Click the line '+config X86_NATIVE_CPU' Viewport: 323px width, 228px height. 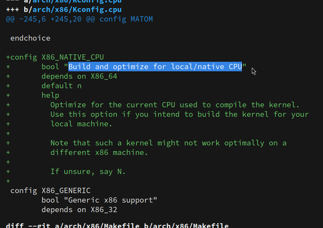pyautogui.click(x=55, y=57)
